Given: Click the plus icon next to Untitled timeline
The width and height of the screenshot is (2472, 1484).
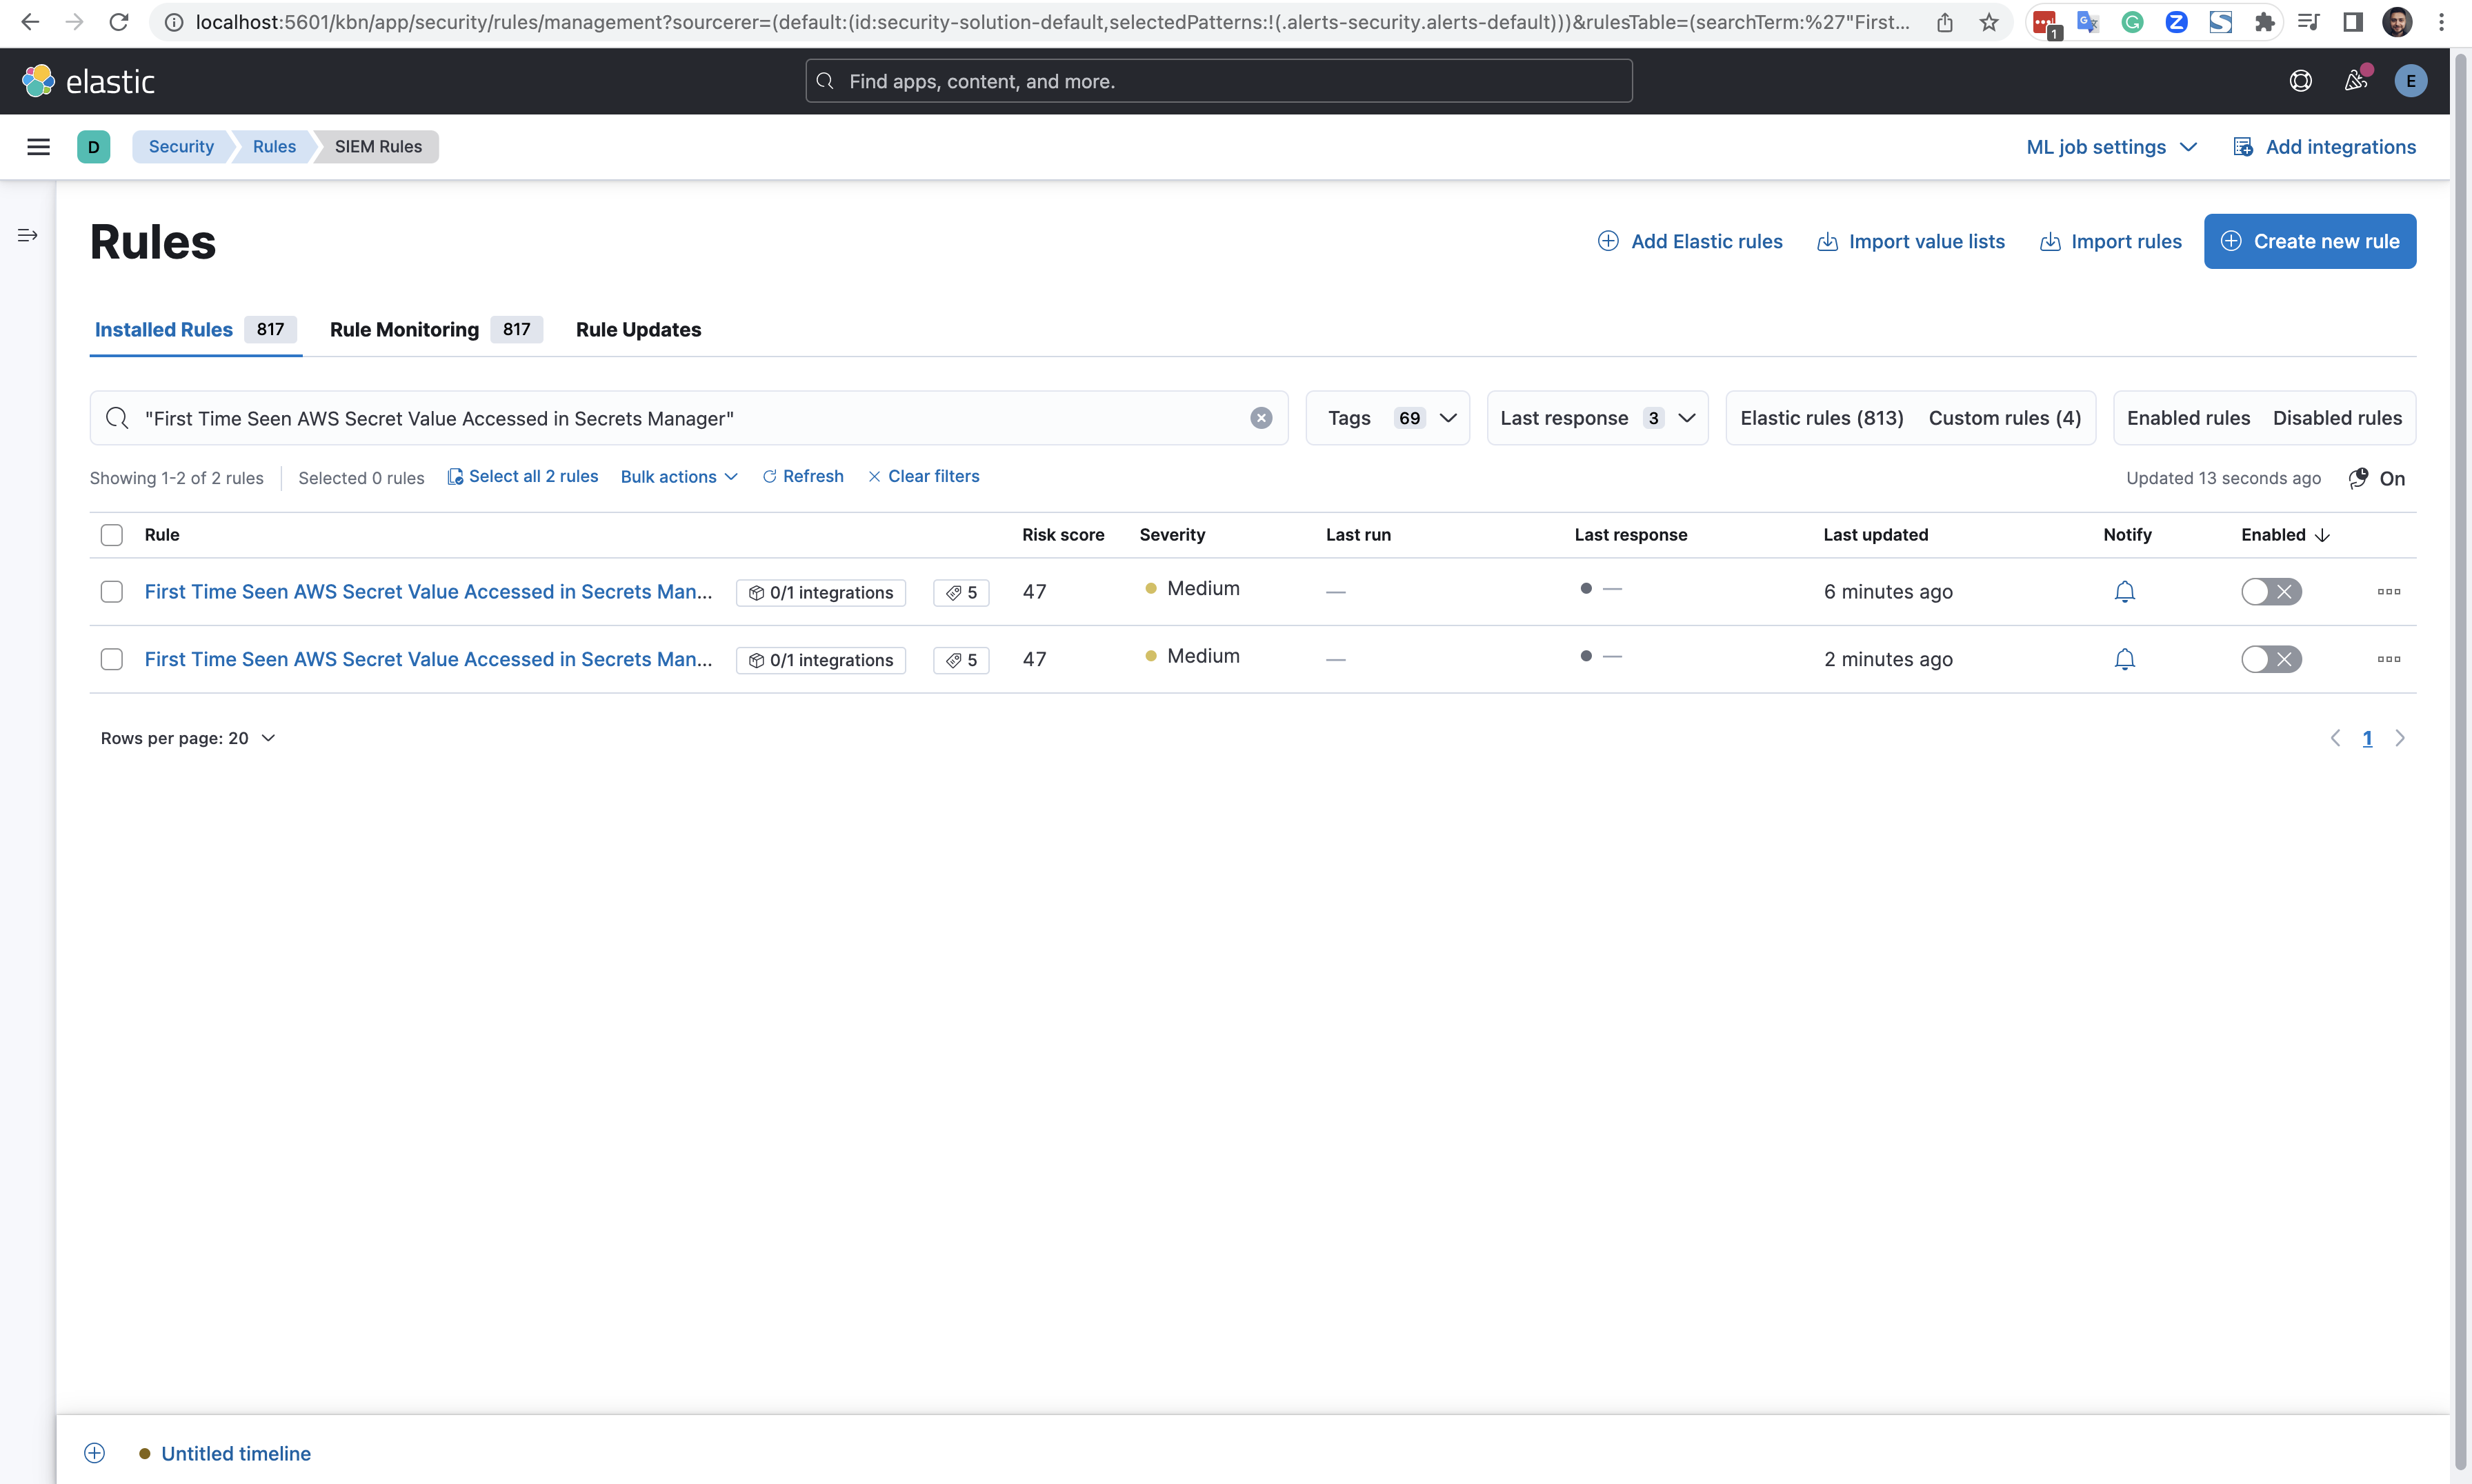Looking at the screenshot, I should click(x=95, y=1452).
